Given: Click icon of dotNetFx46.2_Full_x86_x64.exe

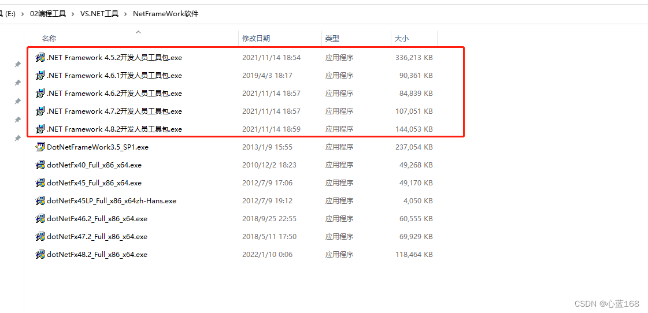Looking at the screenshot, I should [x=40, y=219].
